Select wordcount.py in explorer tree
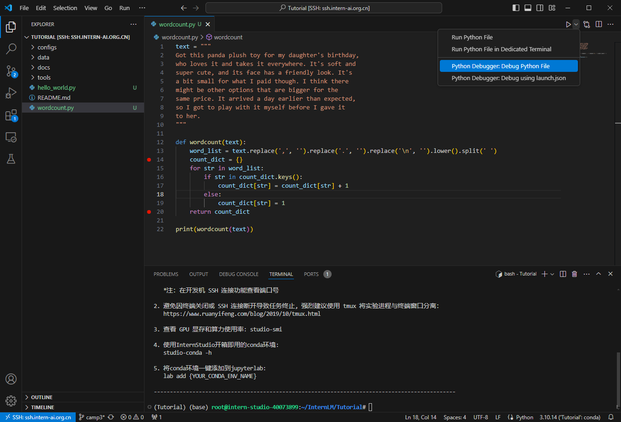Image resolution: width=621 pixels, height=422 pixels. point(83,108)
